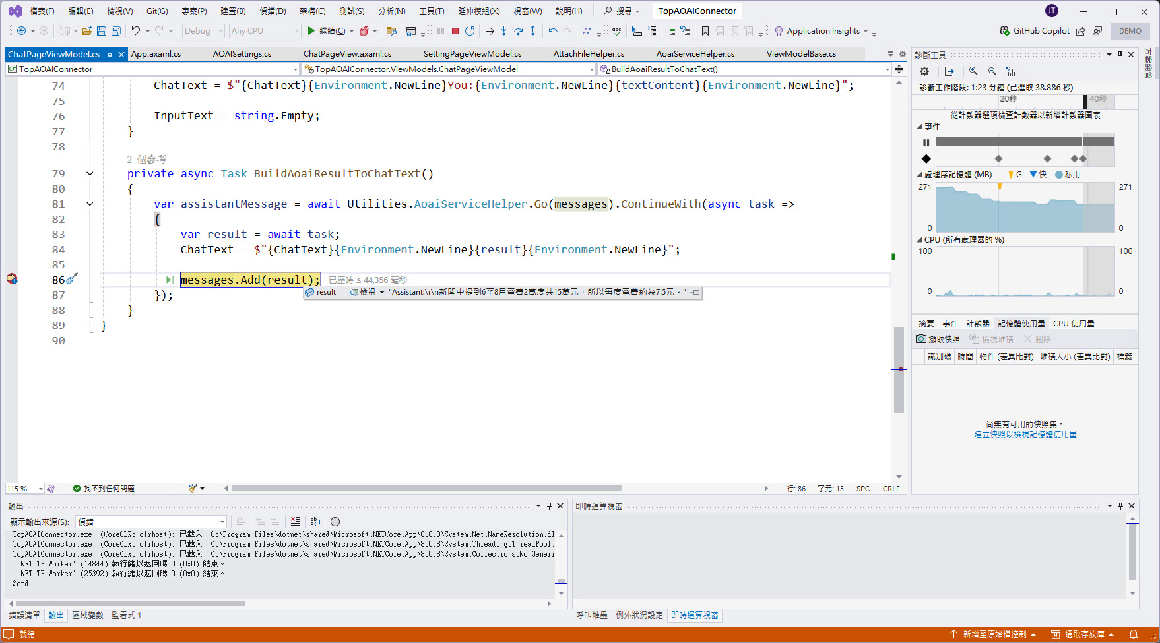Click the Undo arrow icon
The image size is (1160, 643).
135,31
